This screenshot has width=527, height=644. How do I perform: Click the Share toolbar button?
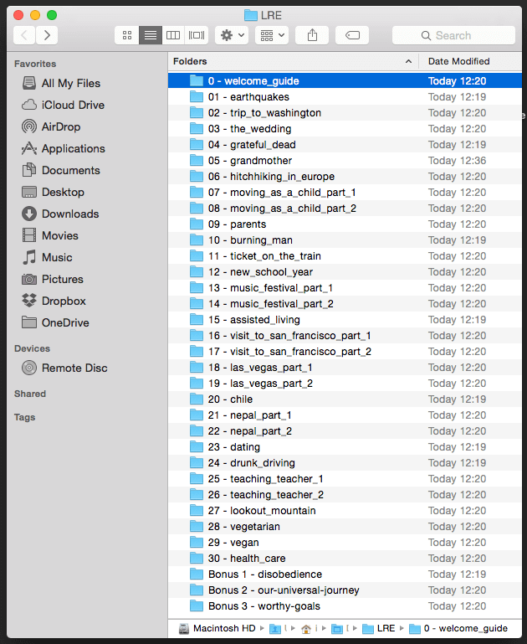click(x=312, y=35)
